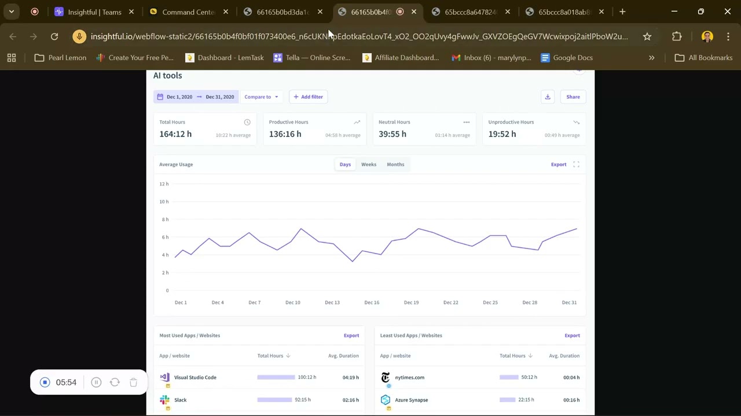The image size is (741, 416).
Task: Click the Share button
Action: 573,96
